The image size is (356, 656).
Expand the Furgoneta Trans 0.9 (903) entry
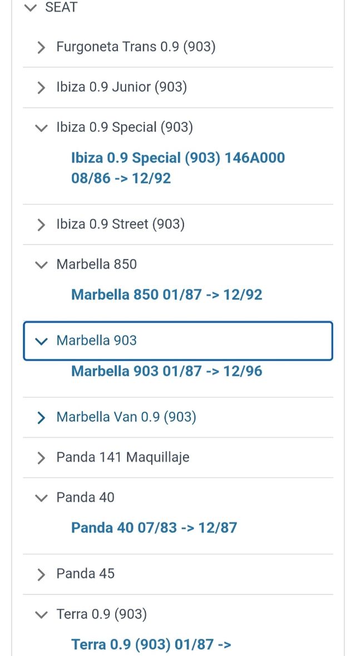point(41,47)
